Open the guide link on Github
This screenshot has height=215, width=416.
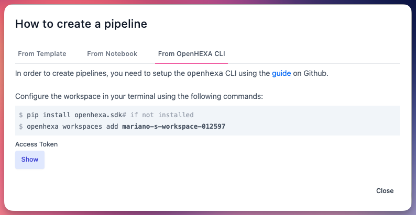281,73
